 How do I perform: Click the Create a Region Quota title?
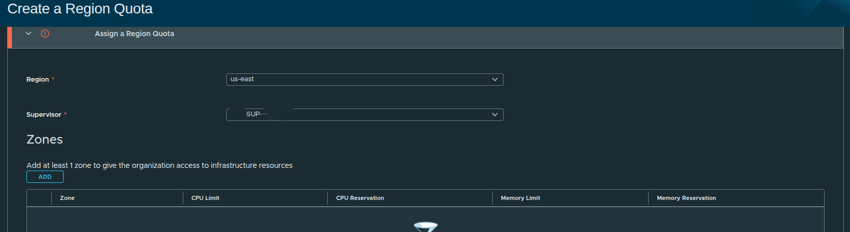pos(80,9)
